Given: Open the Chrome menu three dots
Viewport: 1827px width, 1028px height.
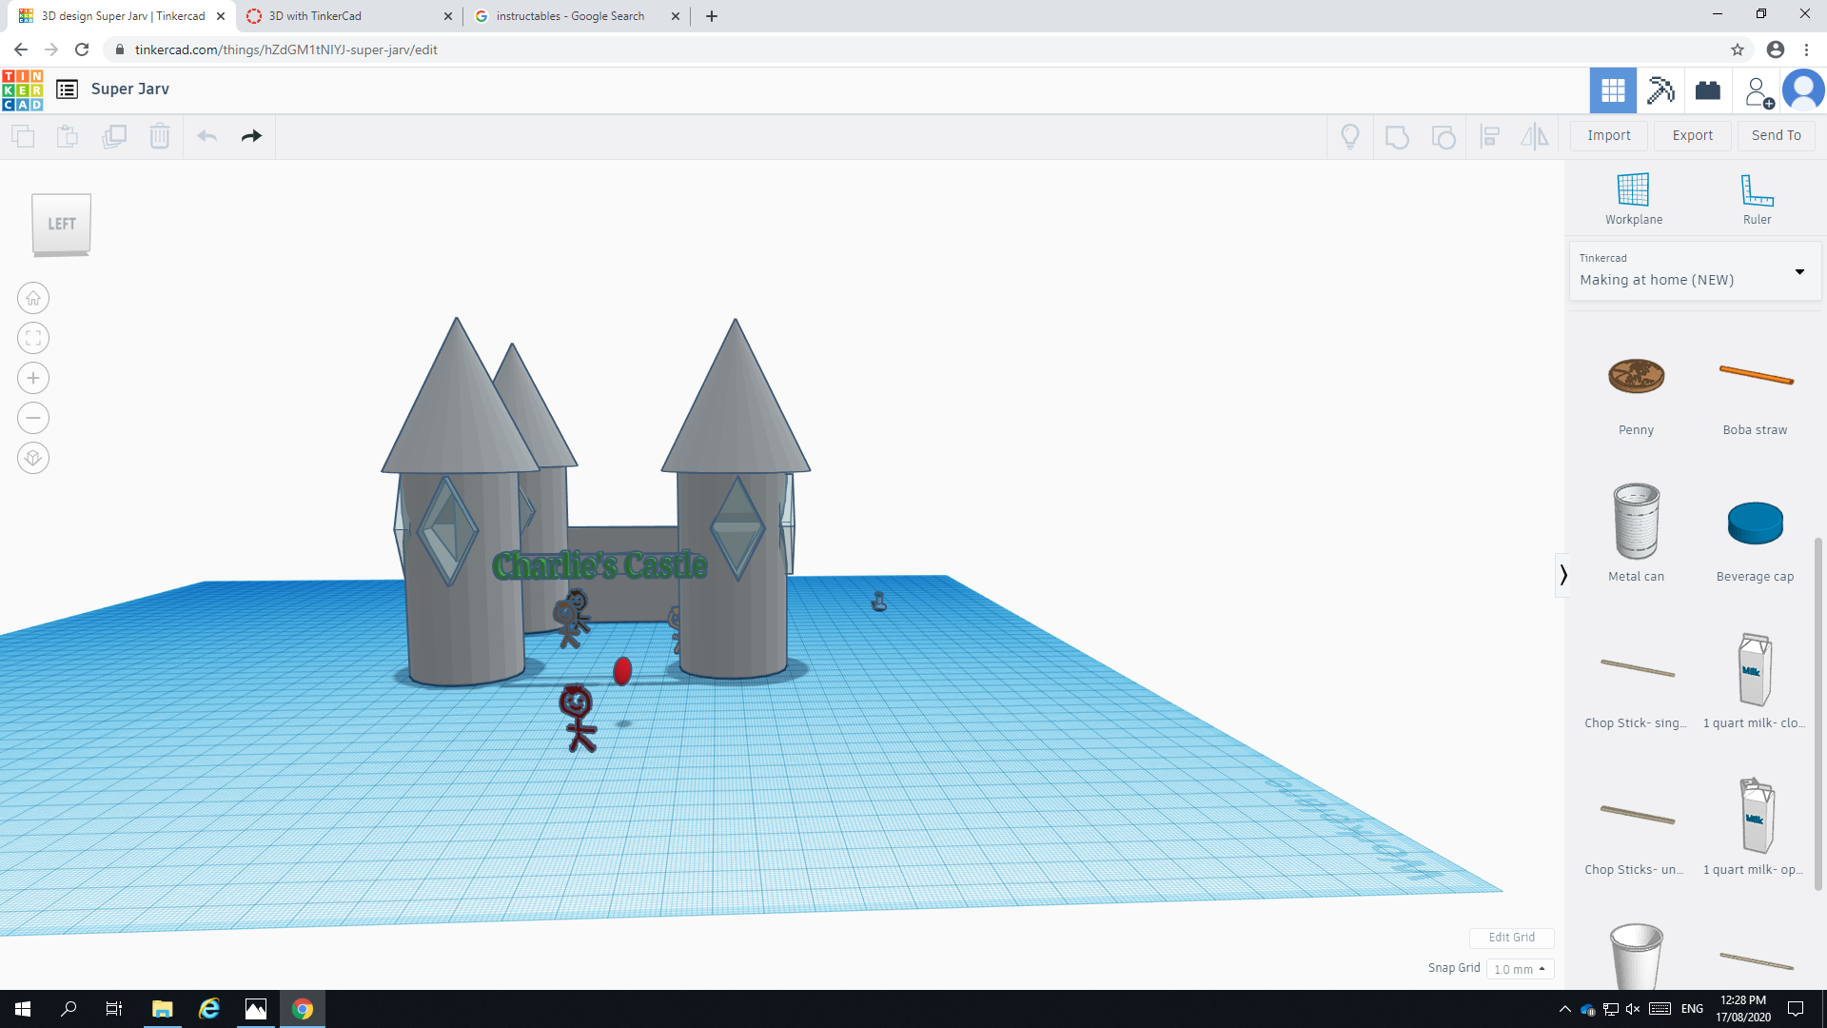Looking at the screenshot, I should [1806, 49].
